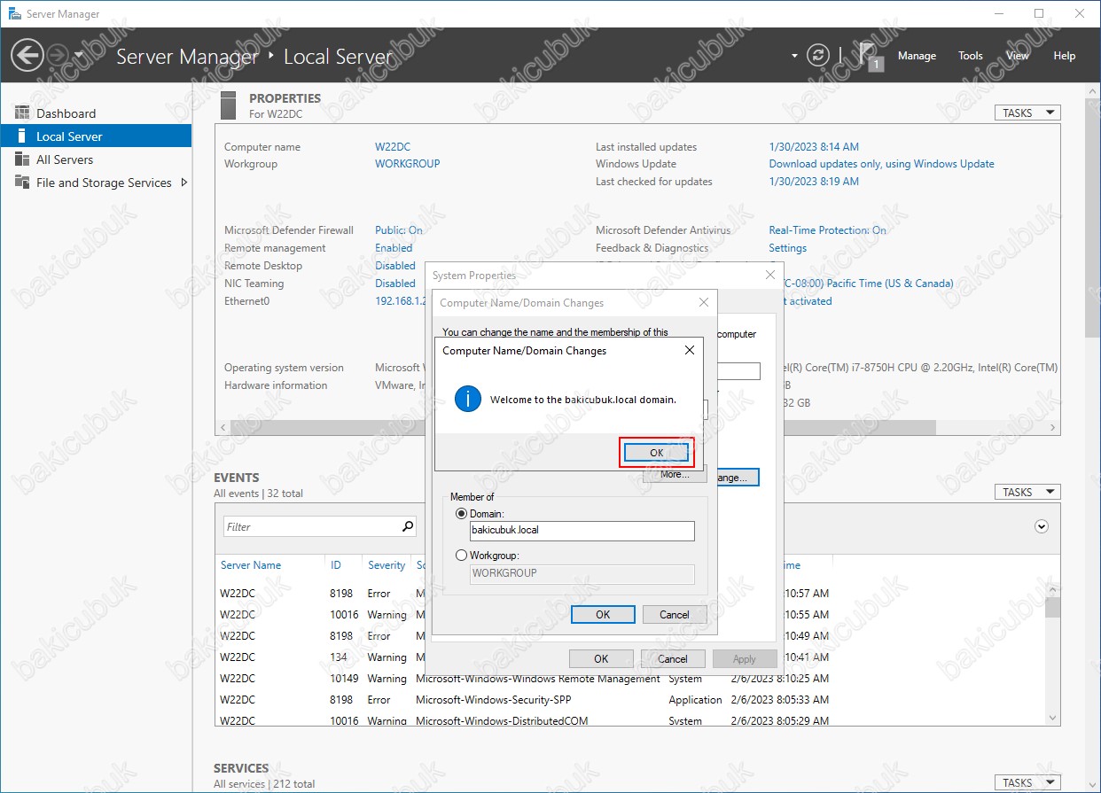
Task: Click the Enabled link for Remote management
Action: point(394,248)
